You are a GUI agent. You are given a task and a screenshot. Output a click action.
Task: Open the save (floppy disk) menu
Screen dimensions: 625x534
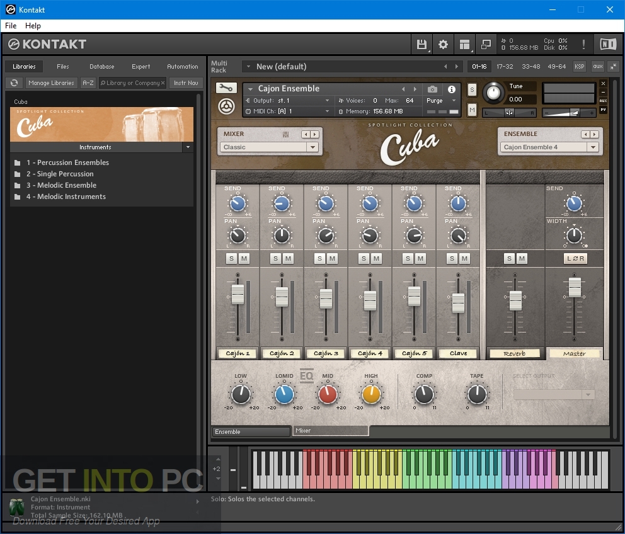pyautogui.click(x=421, y=44)
